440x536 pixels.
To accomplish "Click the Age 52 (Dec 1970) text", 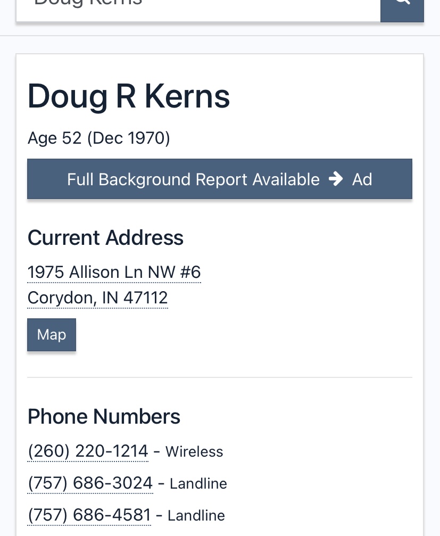I will (x=99, y=138).
